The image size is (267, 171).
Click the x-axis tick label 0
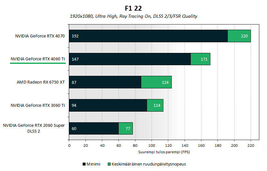click(x=69, y=146)
